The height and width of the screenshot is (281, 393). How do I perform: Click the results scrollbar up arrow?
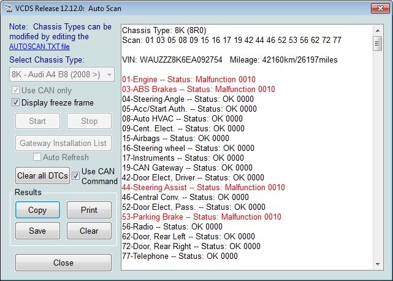(x=378, y=31)
